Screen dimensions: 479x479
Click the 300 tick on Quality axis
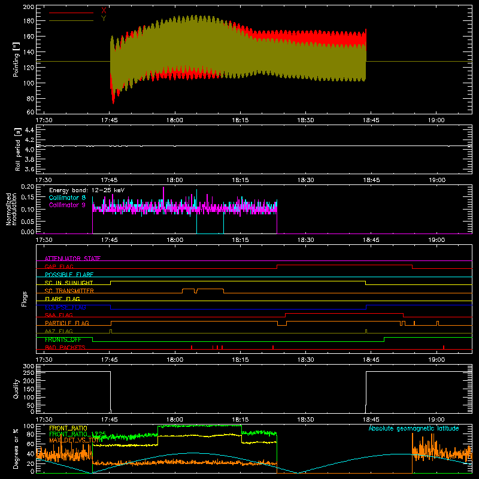click(x=29, y=366)
